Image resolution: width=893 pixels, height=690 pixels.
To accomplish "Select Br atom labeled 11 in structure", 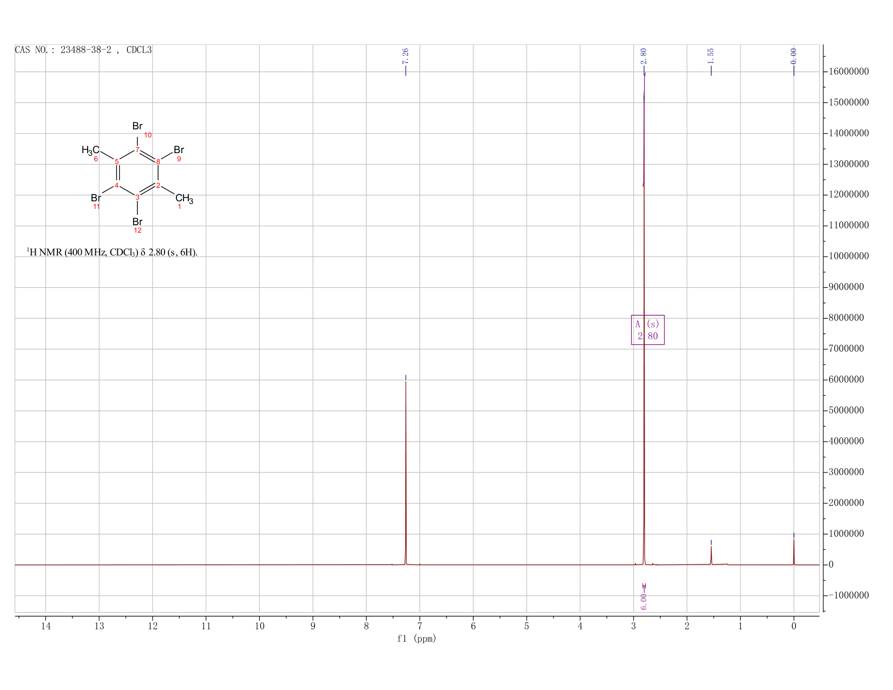I will point(96,198).
